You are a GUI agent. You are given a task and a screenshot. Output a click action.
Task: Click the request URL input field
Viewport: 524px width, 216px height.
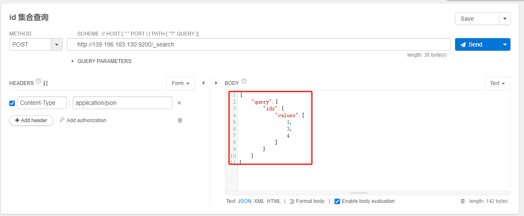coord(259,44)
